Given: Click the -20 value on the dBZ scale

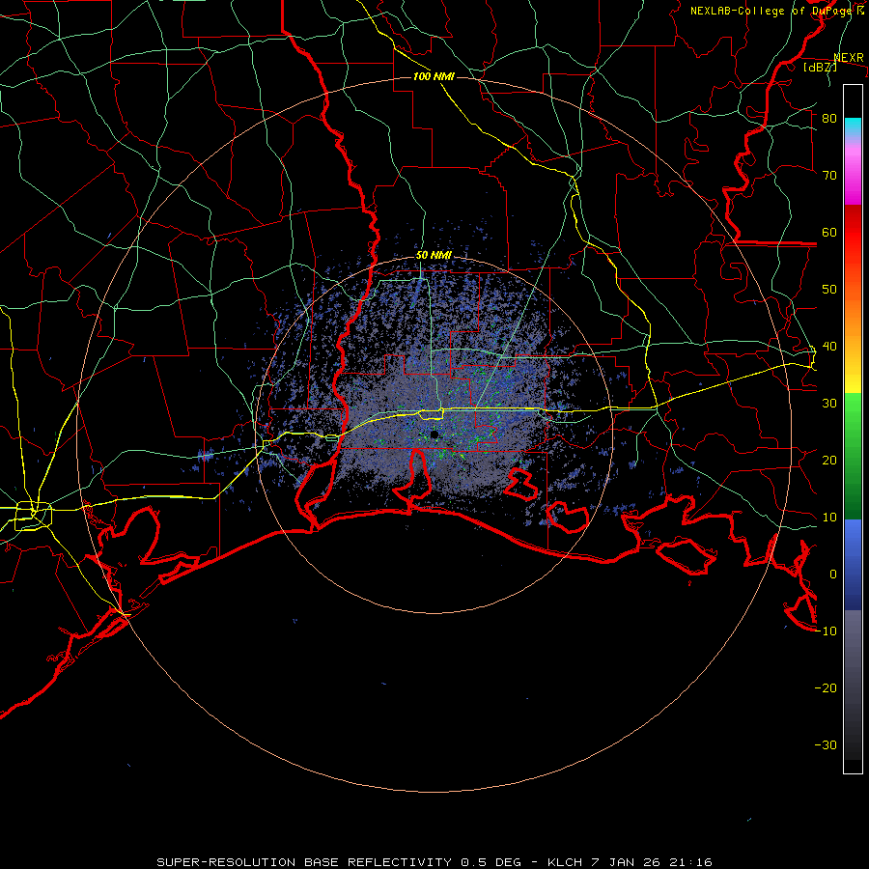Looking at the screenshot, I should pos(826,688).
